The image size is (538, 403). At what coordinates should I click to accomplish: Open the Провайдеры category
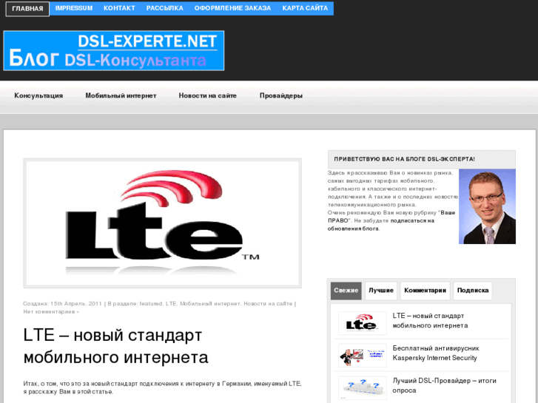pyautogui.click(x=280, y=95)
